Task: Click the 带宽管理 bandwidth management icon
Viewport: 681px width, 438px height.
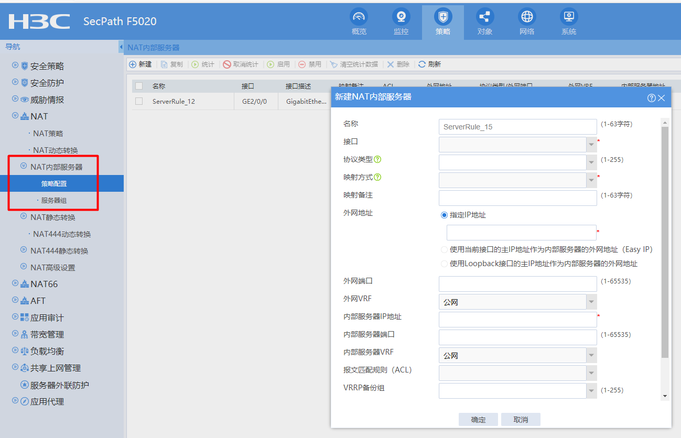Action: click(x=24, y=334)
